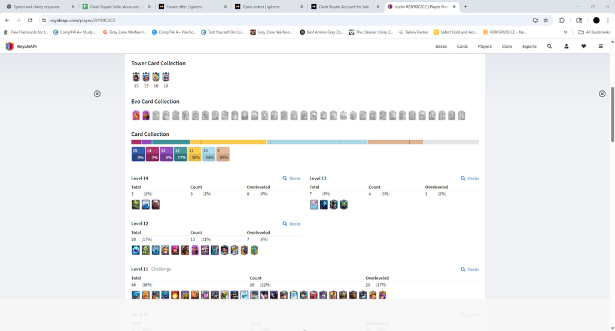Open the Clans menu in navbar
Image resolution: width=615 pixels, height=331 pixels.
pyautogui.click(x=507, y=46)
